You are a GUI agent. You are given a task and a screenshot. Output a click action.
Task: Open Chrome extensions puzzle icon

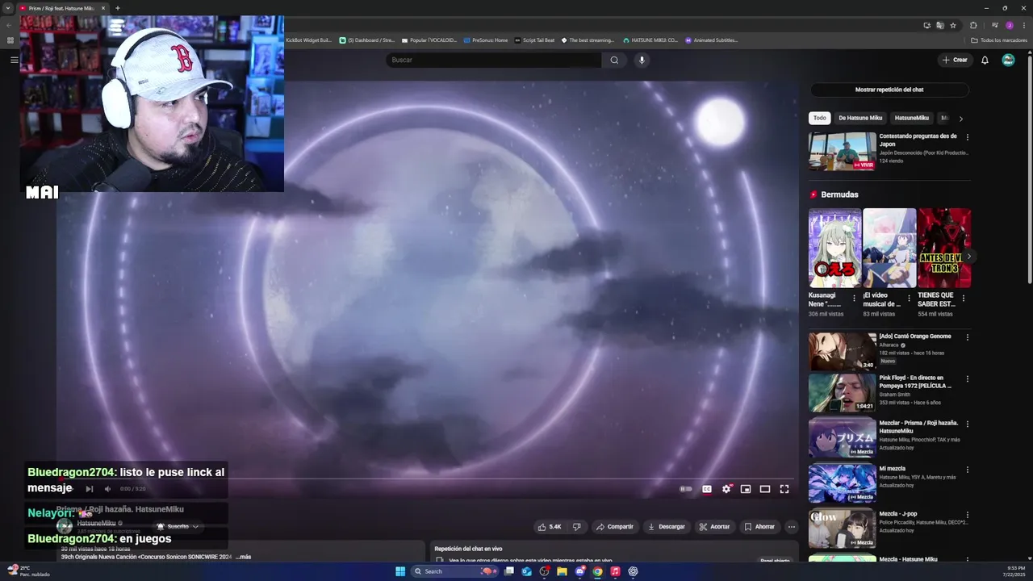click(x=973, y=25)
